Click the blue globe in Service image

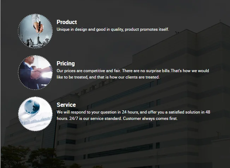[x=32, y=107]
